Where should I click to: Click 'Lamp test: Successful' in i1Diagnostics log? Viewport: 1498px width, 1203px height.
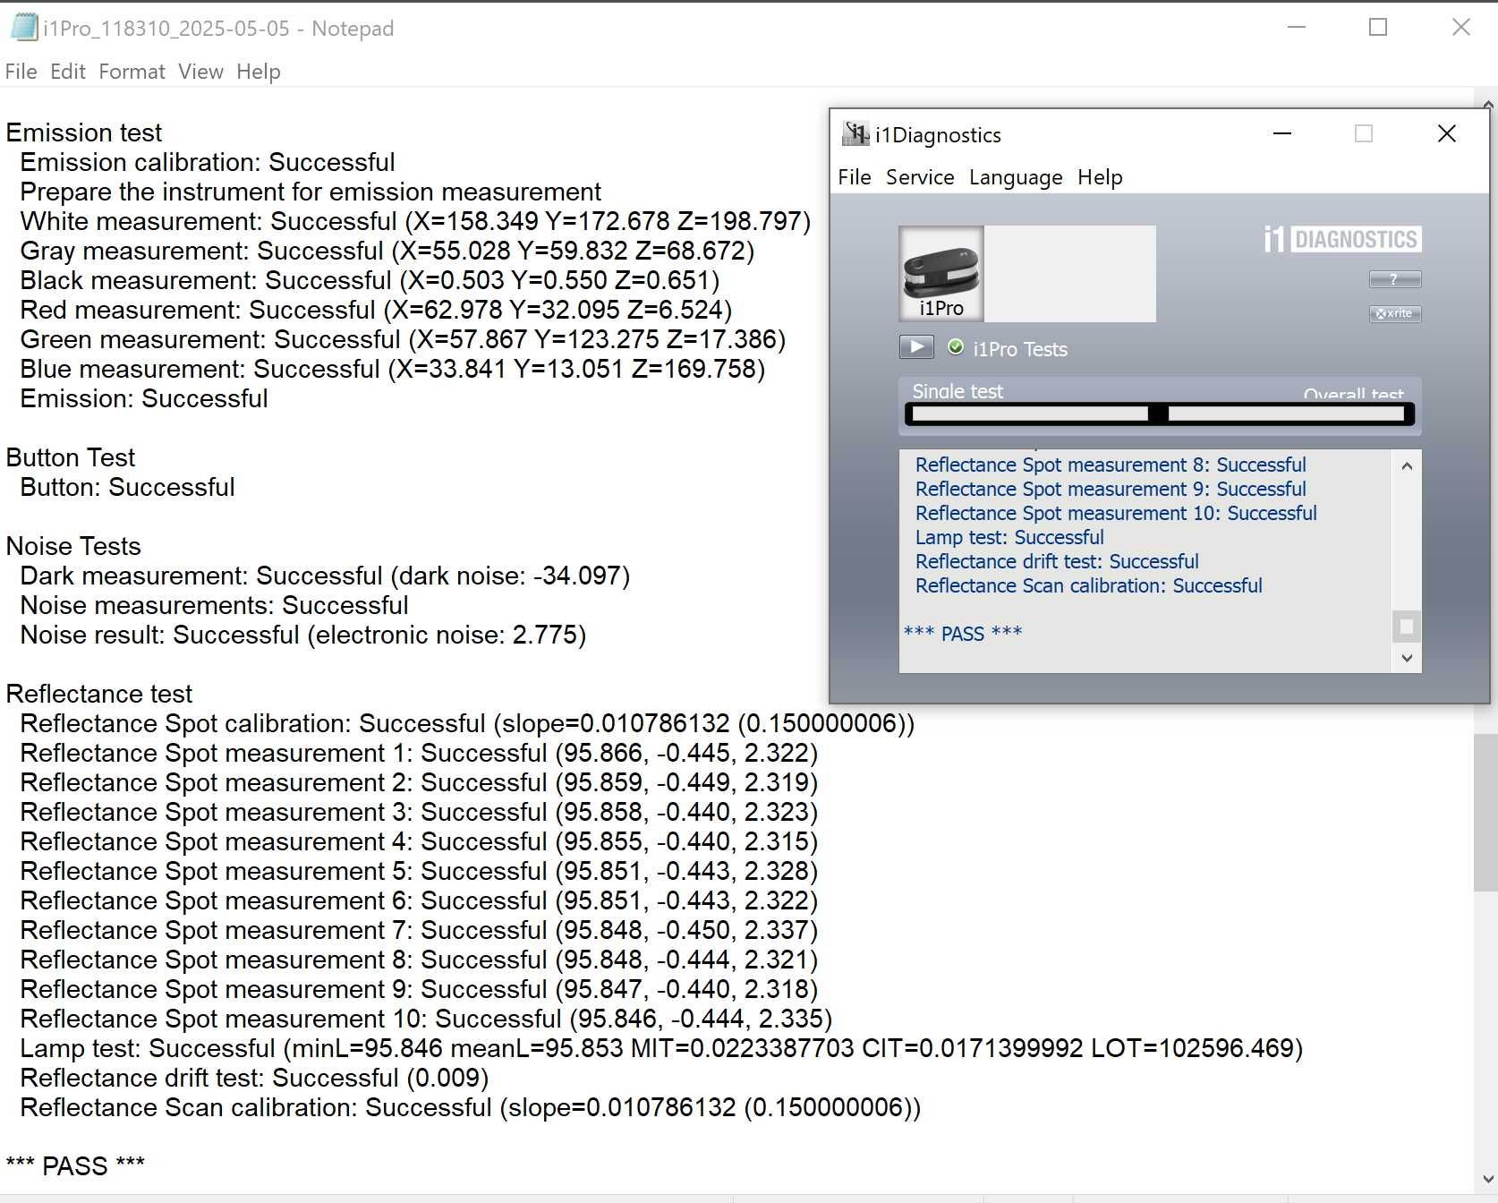click(x=1009, y=537)
